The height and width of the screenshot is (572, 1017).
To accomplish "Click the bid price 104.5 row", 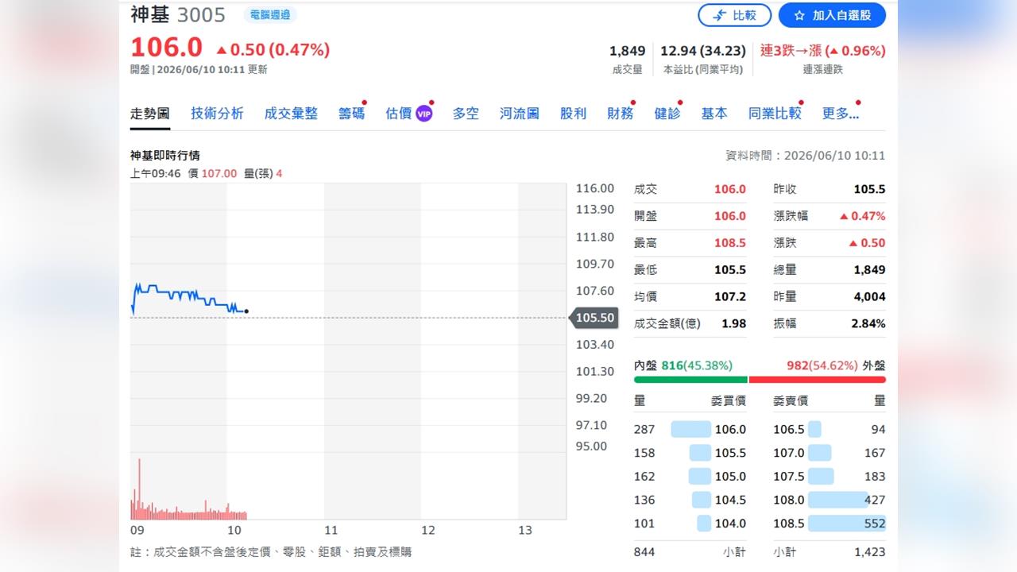I will coord(690,500).
